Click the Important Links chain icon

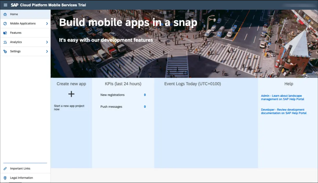5,169
